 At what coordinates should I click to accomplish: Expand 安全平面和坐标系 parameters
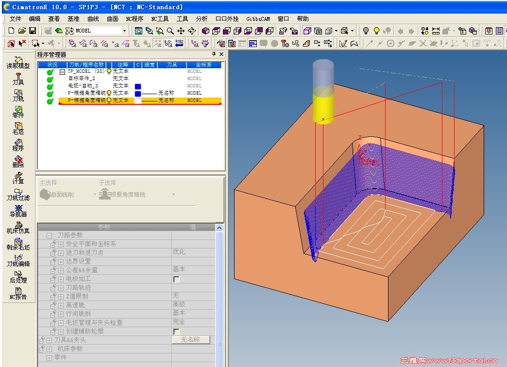tap(61, 244)
